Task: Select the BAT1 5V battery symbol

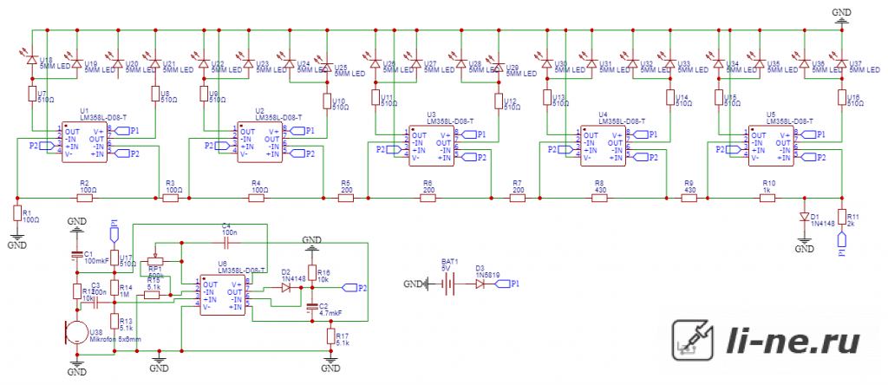Action: point(449,284)
